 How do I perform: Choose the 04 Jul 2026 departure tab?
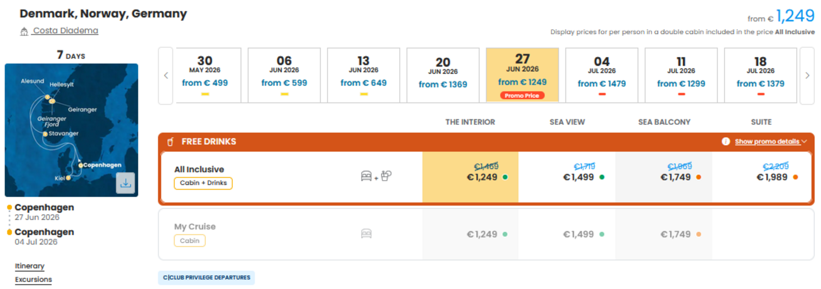(602, 75)
